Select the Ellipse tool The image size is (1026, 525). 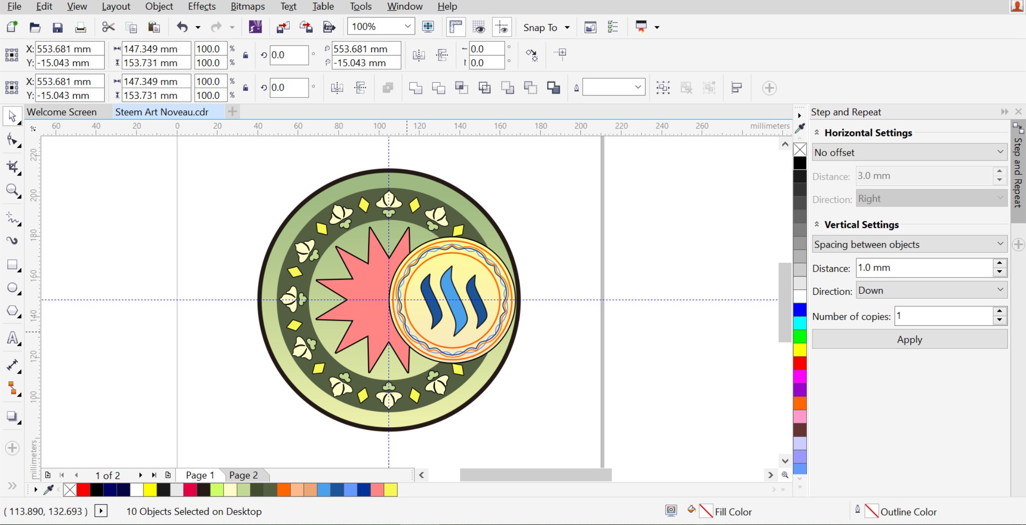click(x=12, y=288)
